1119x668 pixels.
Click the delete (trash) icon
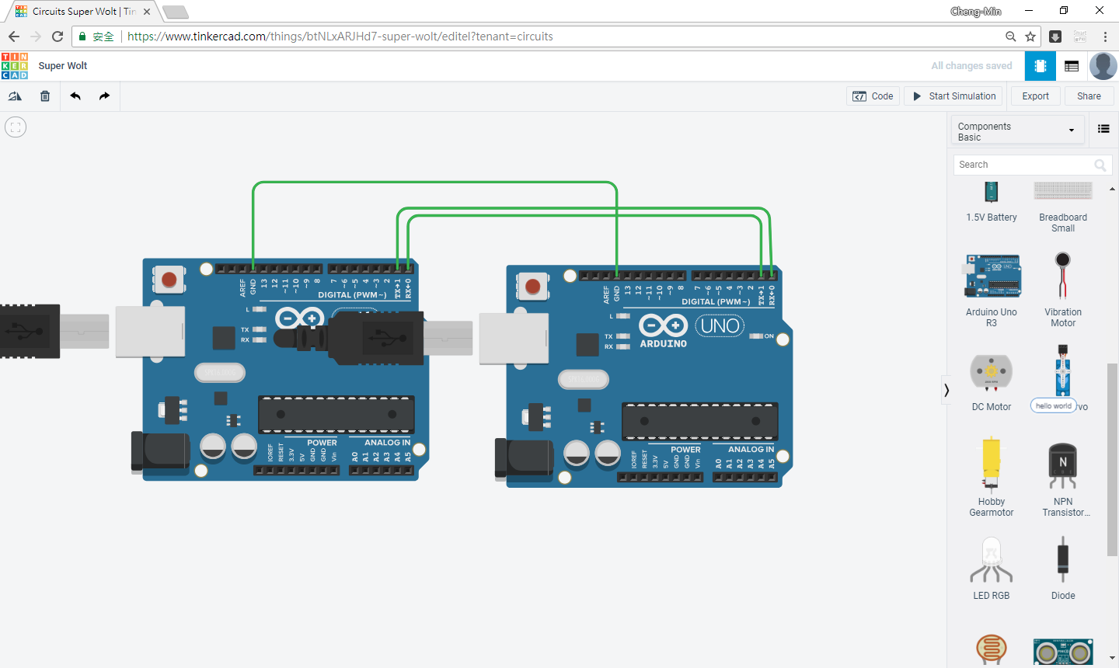click(45, 96)
